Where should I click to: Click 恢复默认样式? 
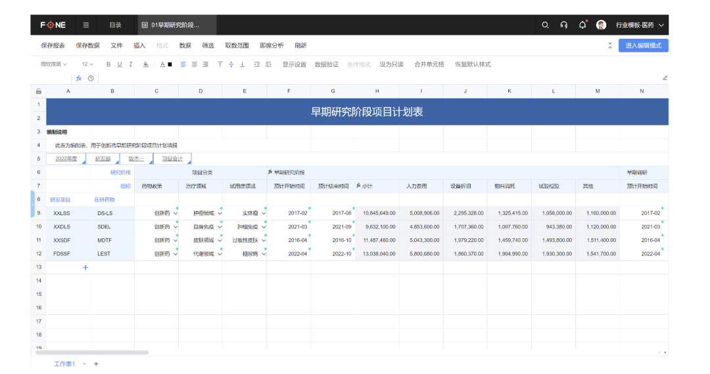tap(473, 64)
